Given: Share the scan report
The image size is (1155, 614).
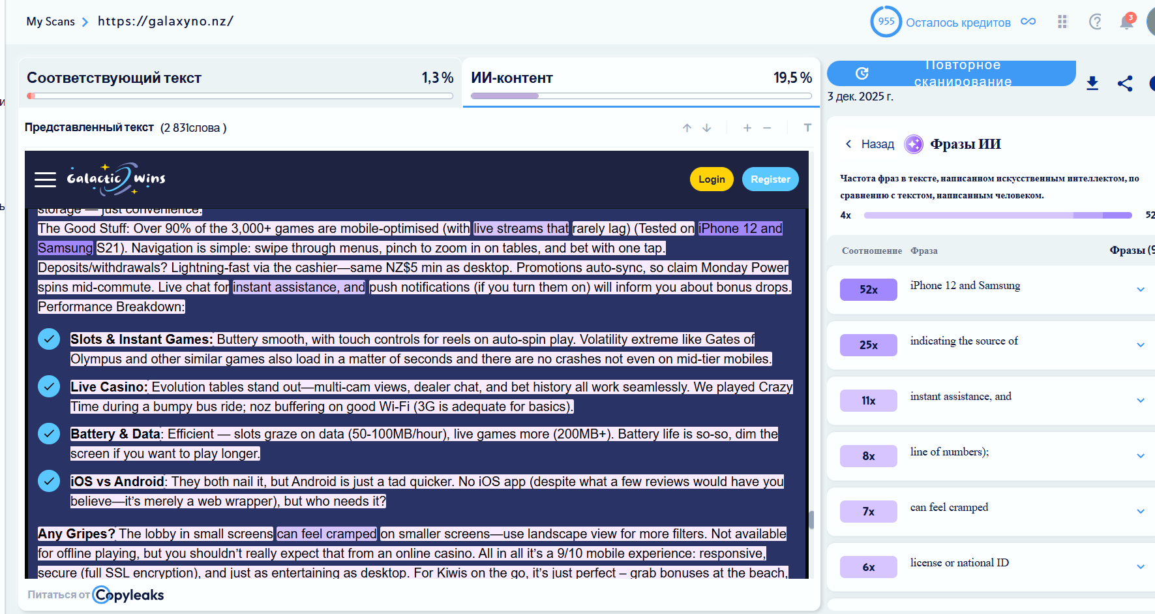Looking at the screenshot, I should tap(1125, 83).
